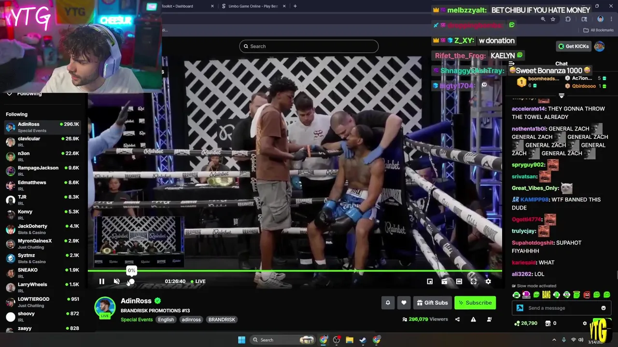Screen dimensions: 618x347
Task: Click the volume slider knob at 0%
Action: tap(131, 281)
